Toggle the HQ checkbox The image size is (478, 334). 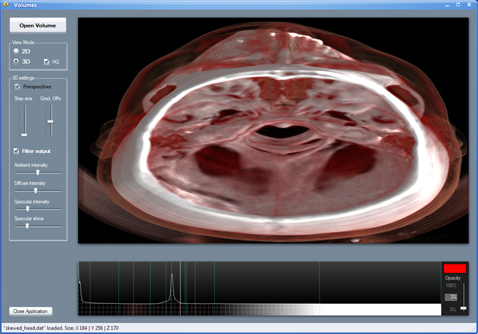46,62
